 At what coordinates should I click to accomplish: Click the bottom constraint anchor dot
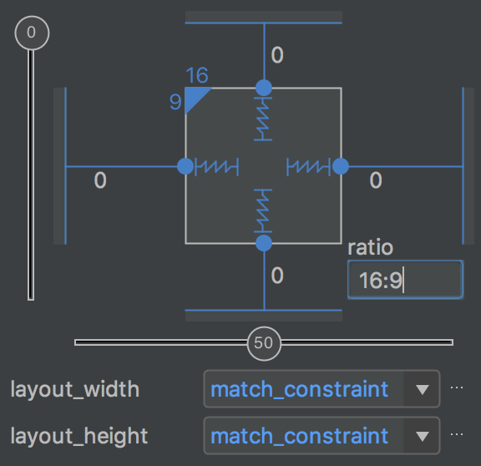(264, 243)
